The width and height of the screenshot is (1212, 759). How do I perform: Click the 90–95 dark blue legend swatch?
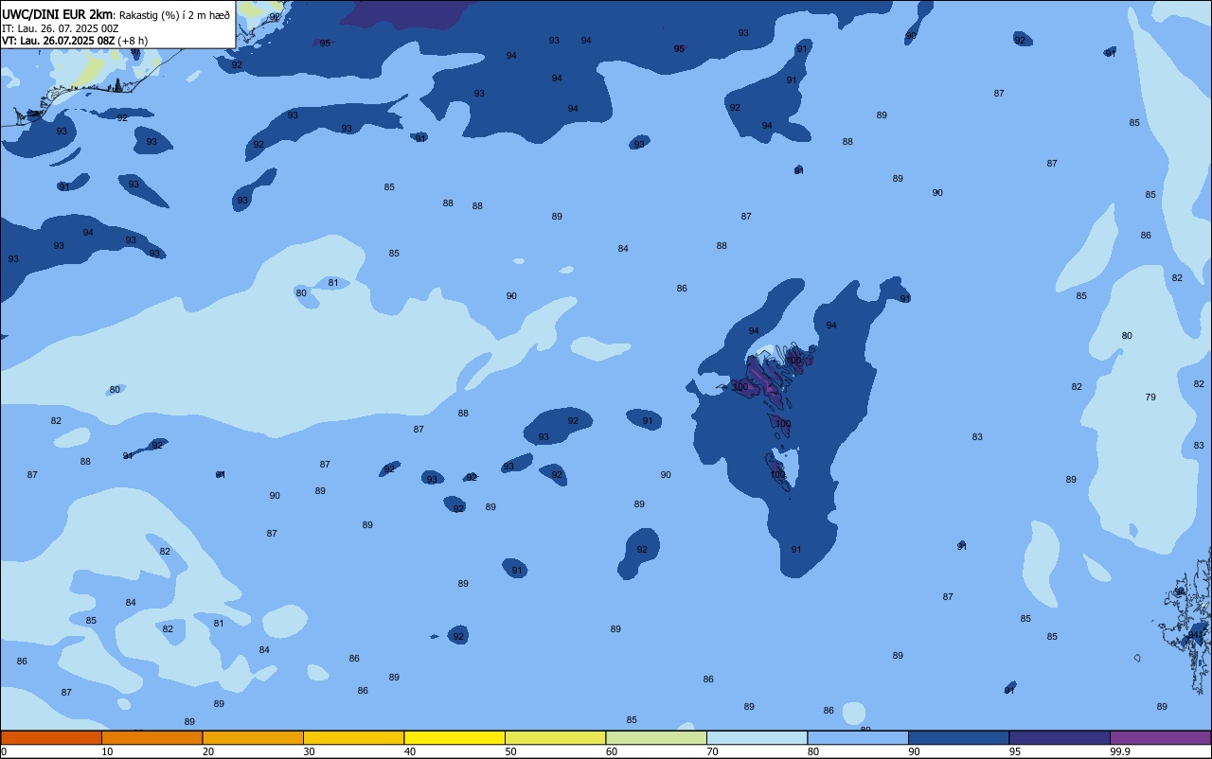[x=958, y=737]
